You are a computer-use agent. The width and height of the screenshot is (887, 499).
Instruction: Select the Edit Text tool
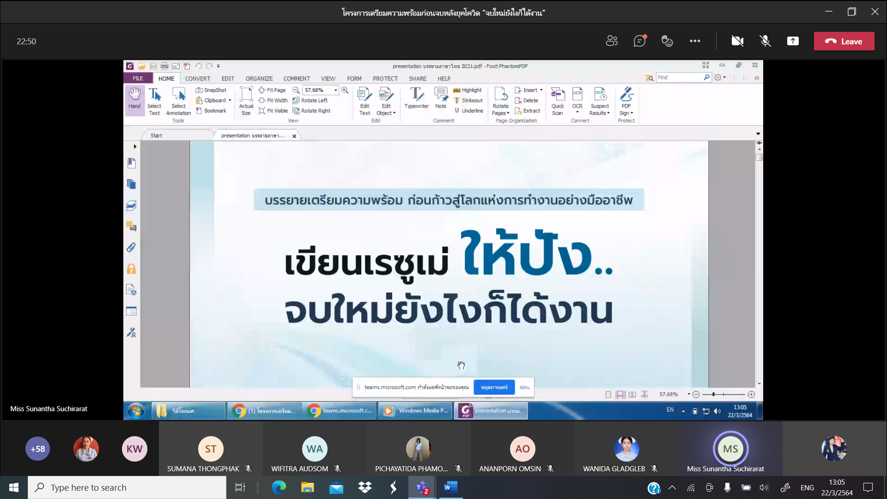point(365,101)
